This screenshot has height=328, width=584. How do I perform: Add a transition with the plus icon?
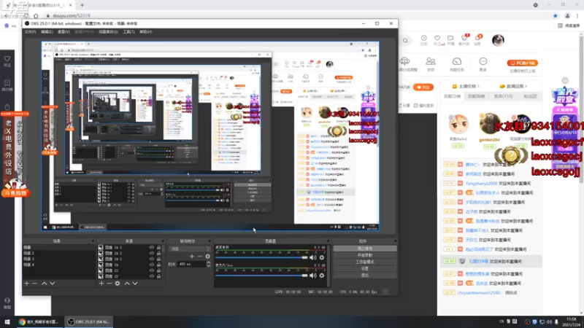(192, 257)
